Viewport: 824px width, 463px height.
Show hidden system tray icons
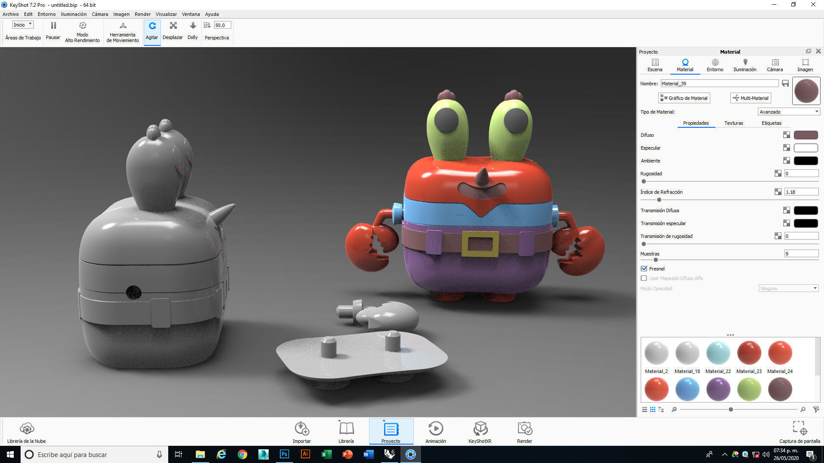point(724,454)
